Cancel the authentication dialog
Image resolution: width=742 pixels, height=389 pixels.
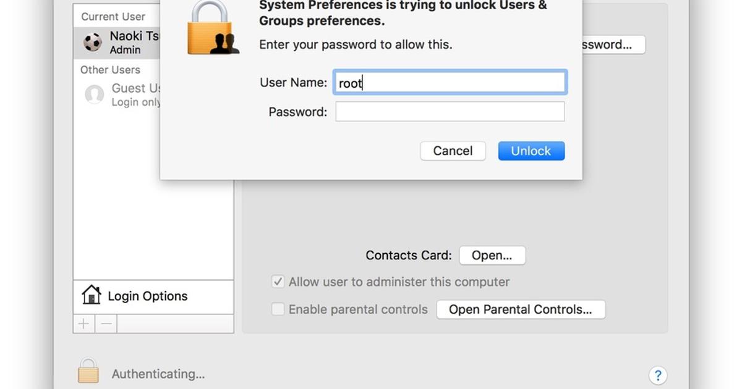453,151
